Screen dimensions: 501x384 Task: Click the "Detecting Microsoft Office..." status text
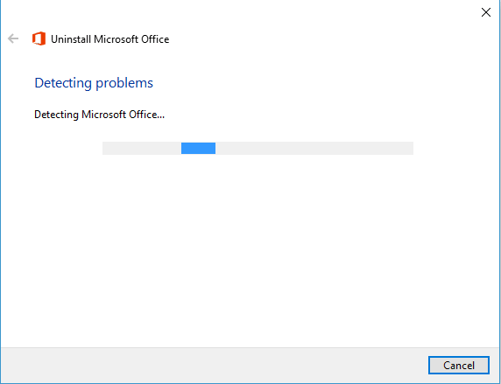coord(99,115)
